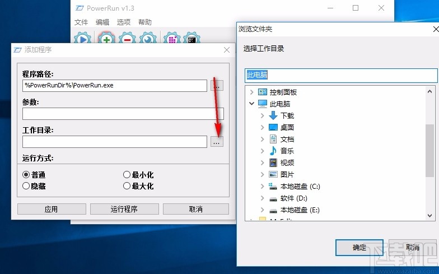Image resolution: width=439 pixels, height=274 pixels.
Task: Click the purple grid gear toolbar icon
Action: point(172,39)
